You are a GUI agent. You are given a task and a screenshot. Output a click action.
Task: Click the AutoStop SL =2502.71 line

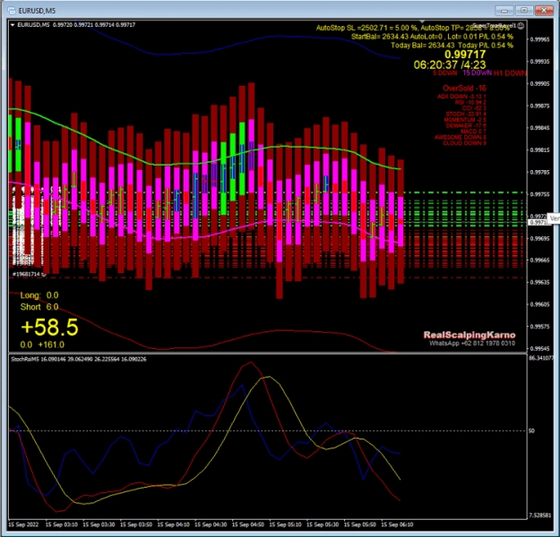click(413, 28)
